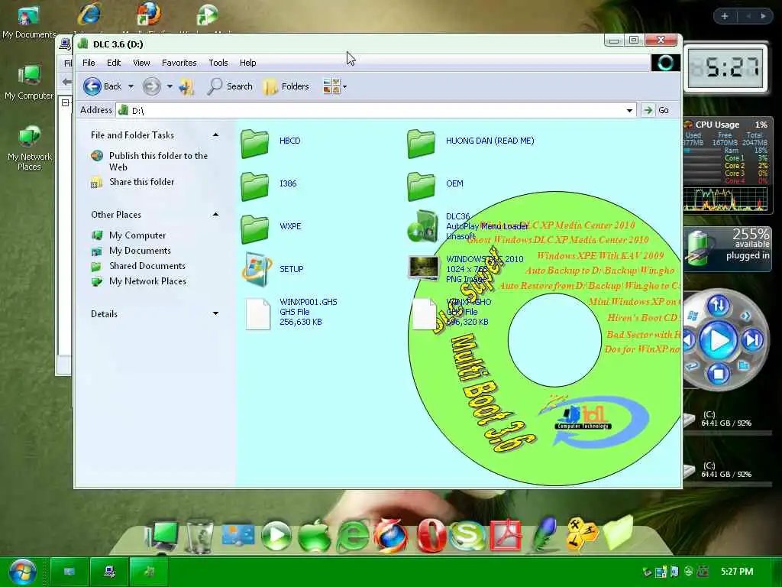Launch green Internet Explorer from the dock
Image resolution: width=782 pixels, height=587 pixels.
[353, 536]
